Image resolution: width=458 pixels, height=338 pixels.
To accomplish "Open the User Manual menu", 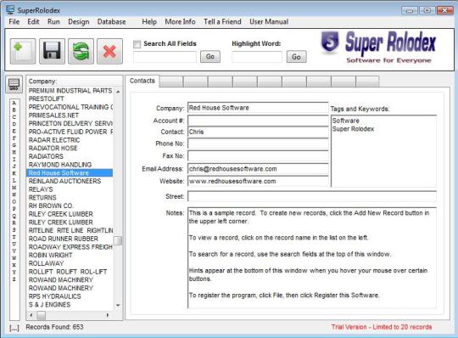I will coord(269,21).
